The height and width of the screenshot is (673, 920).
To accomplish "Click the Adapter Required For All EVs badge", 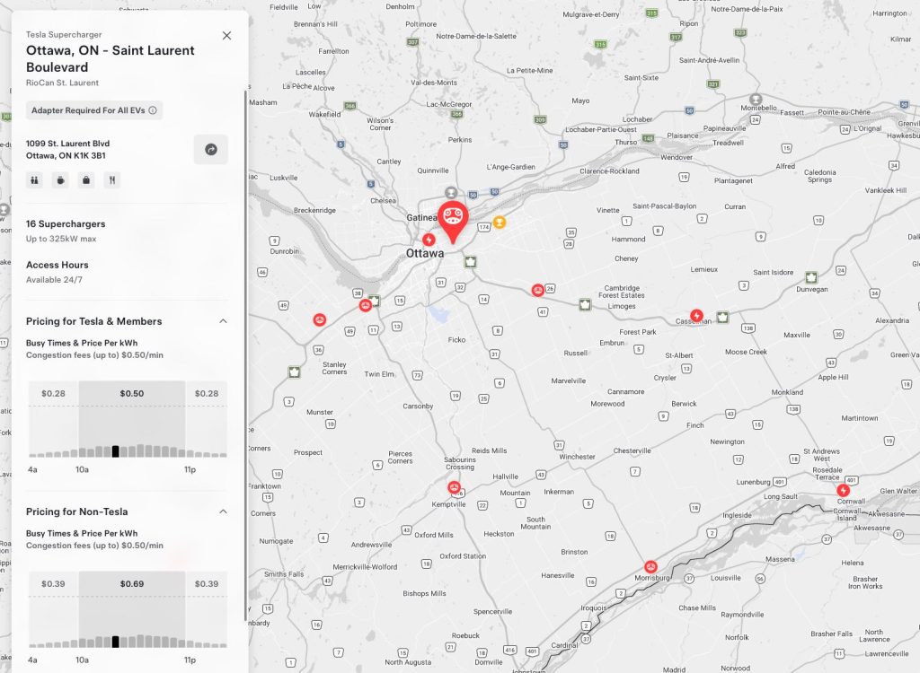I will pyautogui.click(x=93, y=110).
